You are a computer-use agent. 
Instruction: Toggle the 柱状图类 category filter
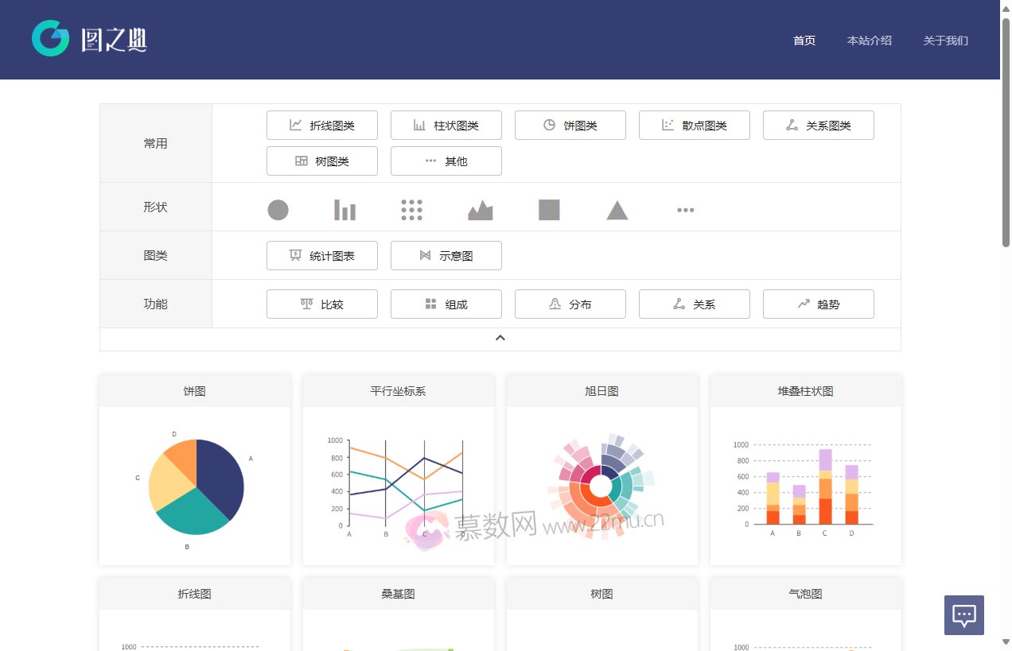click(x=446, y=125)
